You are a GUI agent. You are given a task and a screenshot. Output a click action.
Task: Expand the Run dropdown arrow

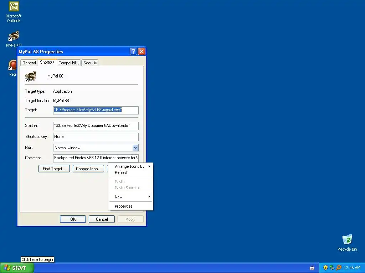click(x=135, y=148)
